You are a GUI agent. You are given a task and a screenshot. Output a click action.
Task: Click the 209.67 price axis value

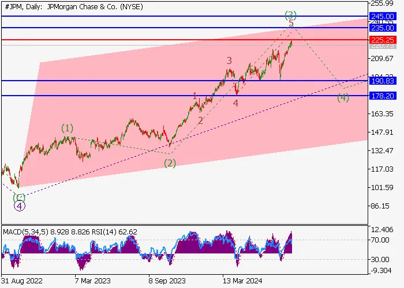tap(382, 58)
